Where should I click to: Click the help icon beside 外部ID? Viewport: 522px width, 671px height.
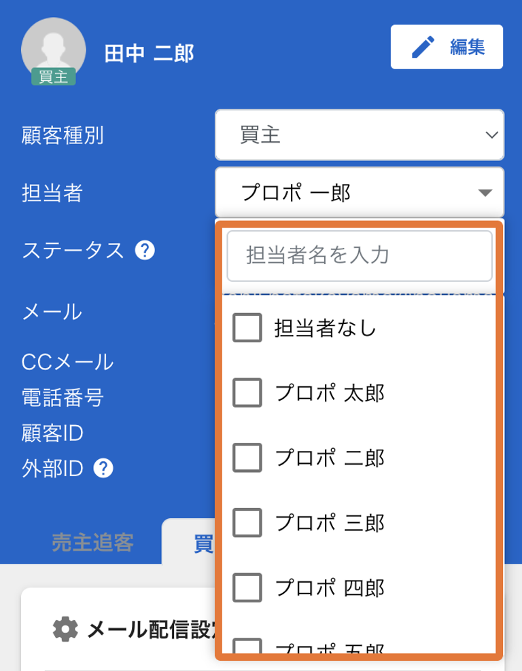(x=103, y=469)
